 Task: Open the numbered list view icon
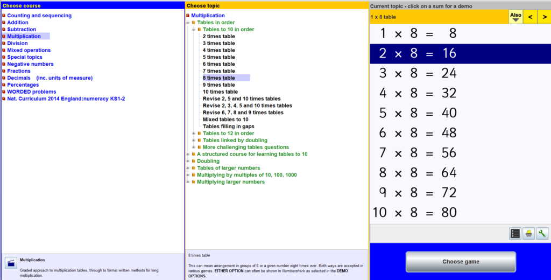click(x=515, y=234)
